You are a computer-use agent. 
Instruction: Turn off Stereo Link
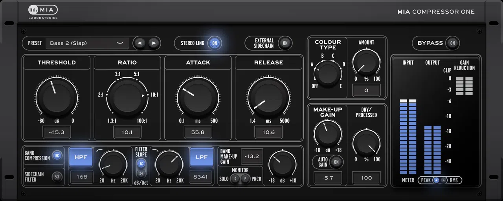click(215, 43)
